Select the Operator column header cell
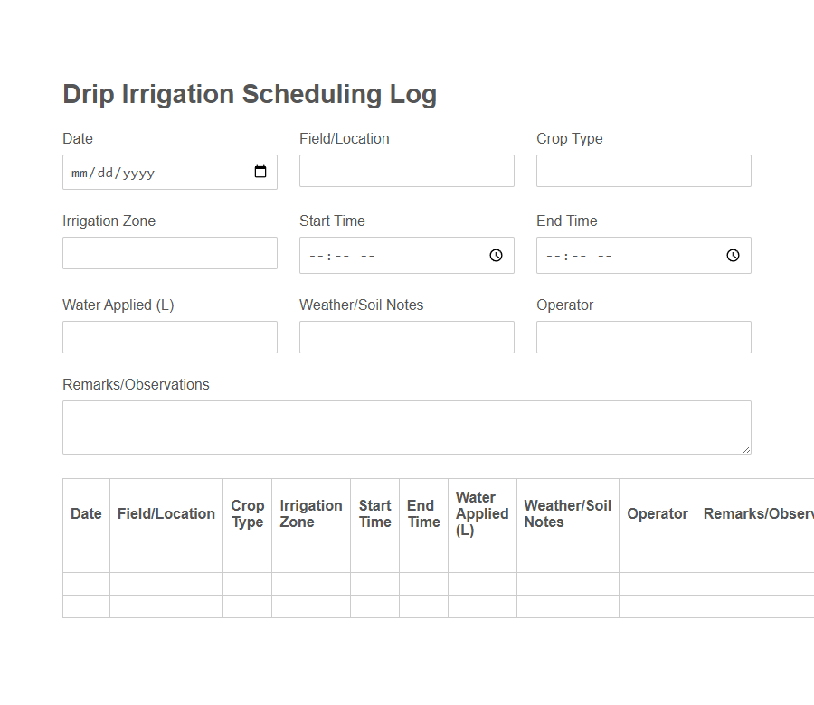 tap(658, 513)
